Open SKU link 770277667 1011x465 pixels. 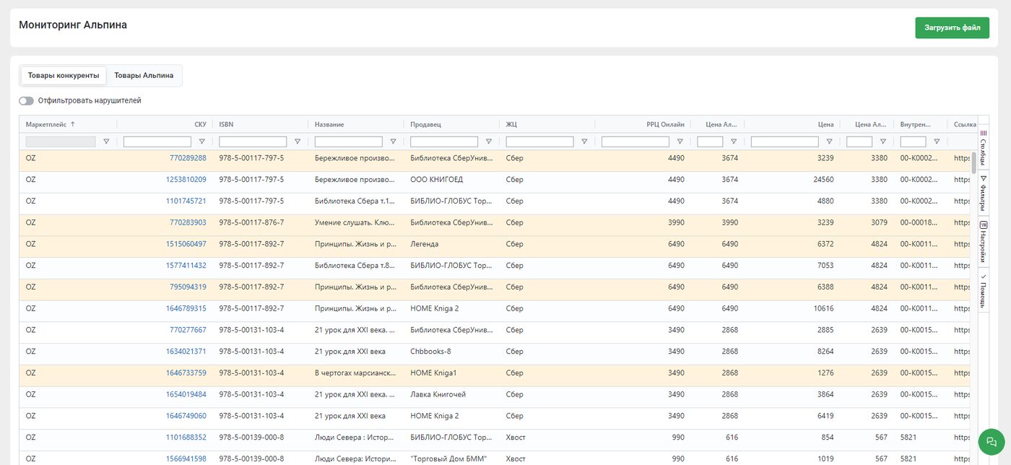click(x=188, y=330)
